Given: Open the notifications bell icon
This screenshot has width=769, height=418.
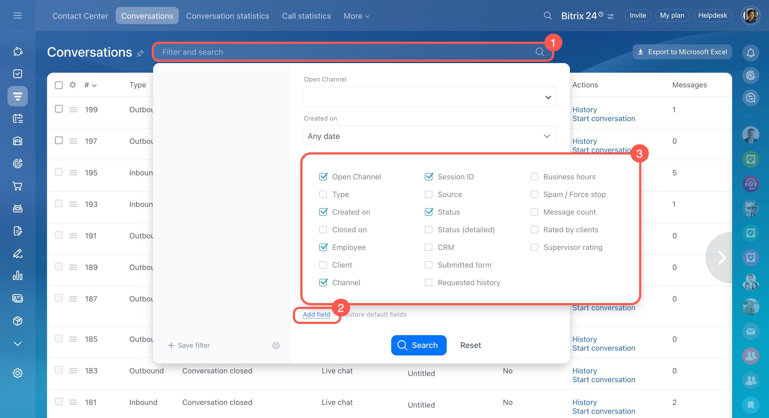Looking at the screenshot, I should click(x=750, y=53).
